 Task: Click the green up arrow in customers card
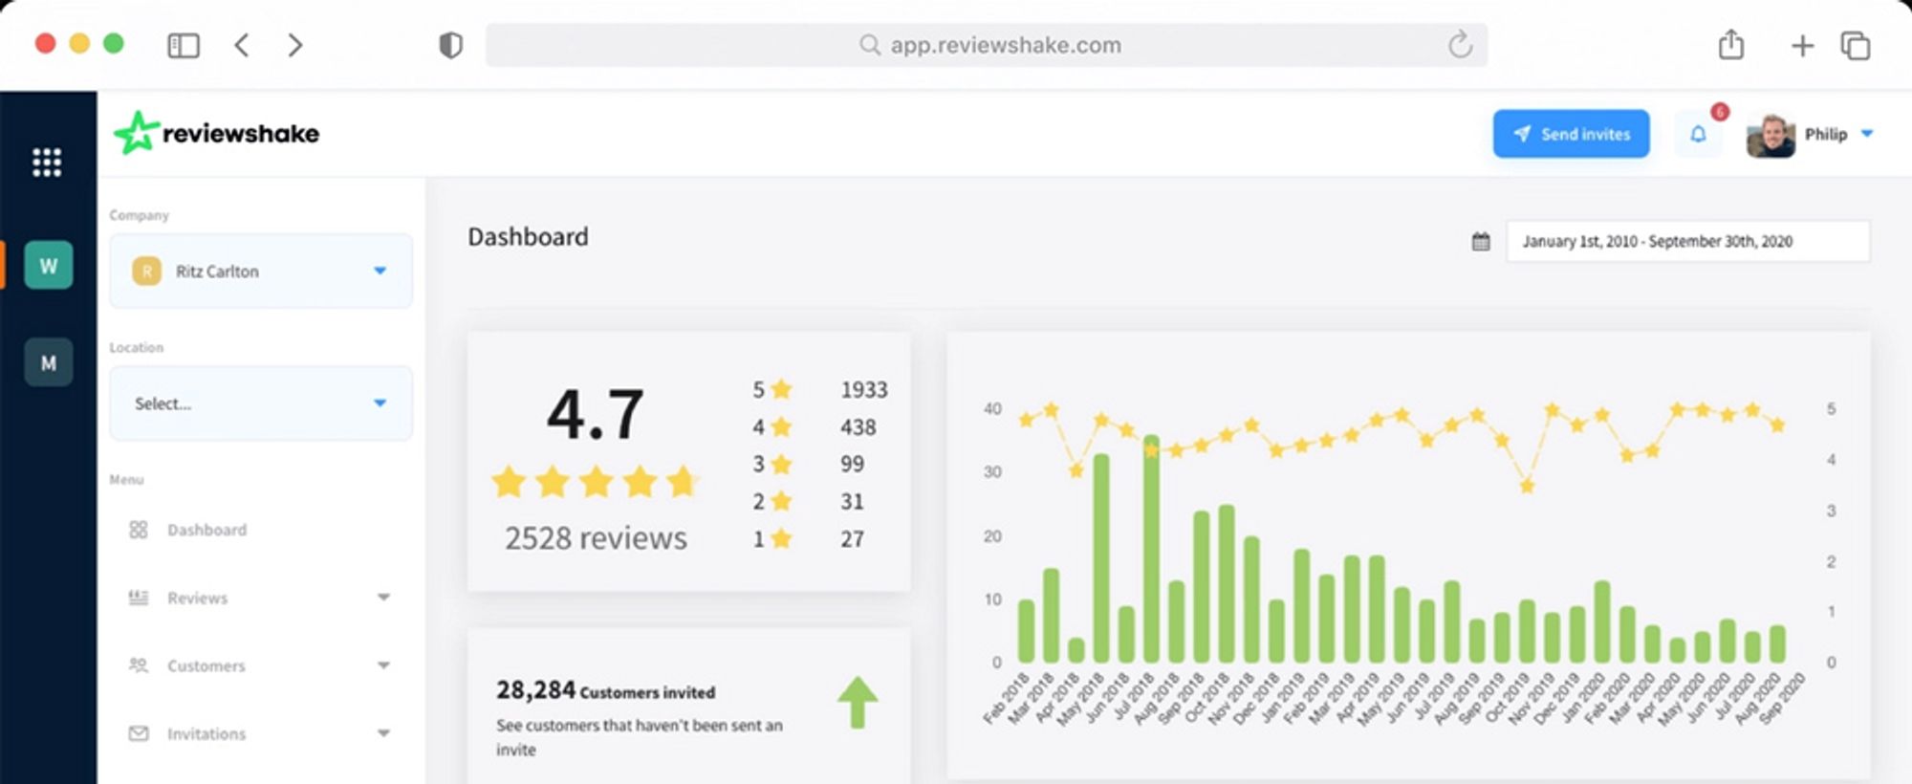pyautogui.click(x=858, y=703)
